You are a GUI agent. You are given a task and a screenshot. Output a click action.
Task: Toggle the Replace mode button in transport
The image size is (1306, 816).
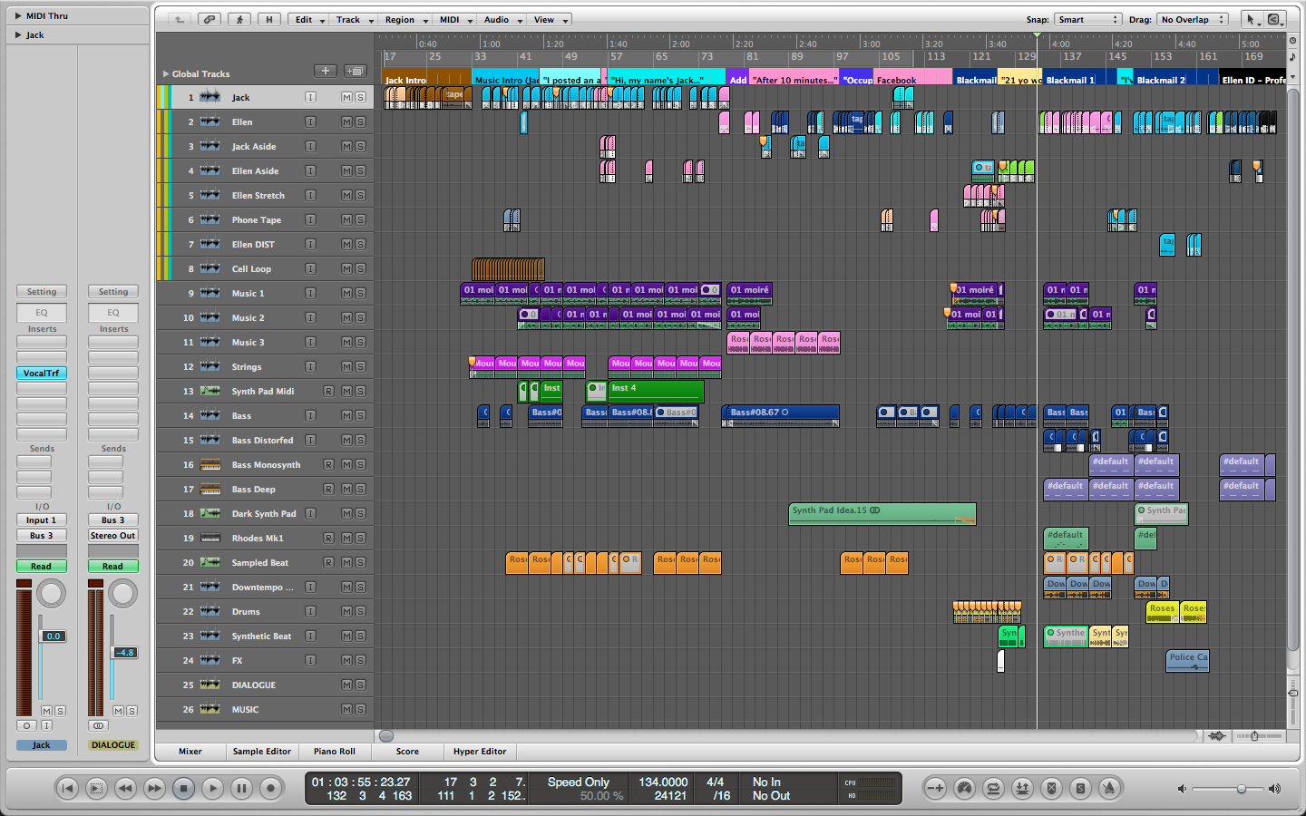click(x=1051, y=789)
